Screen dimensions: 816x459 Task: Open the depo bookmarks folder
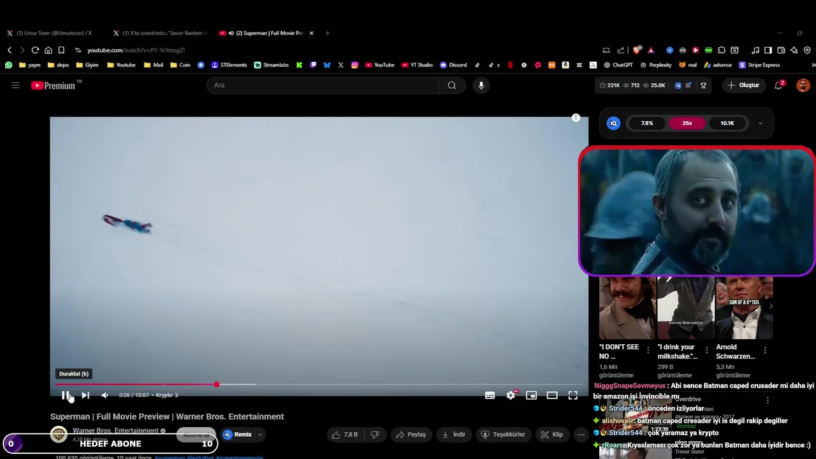[58, 65]
